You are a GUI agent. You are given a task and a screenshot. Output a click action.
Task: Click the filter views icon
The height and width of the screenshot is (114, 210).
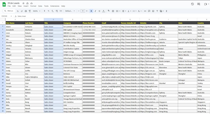(161, 11)
